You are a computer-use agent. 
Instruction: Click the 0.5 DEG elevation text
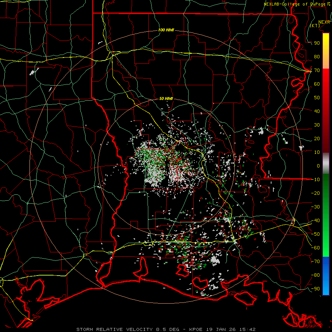[168, 329]
